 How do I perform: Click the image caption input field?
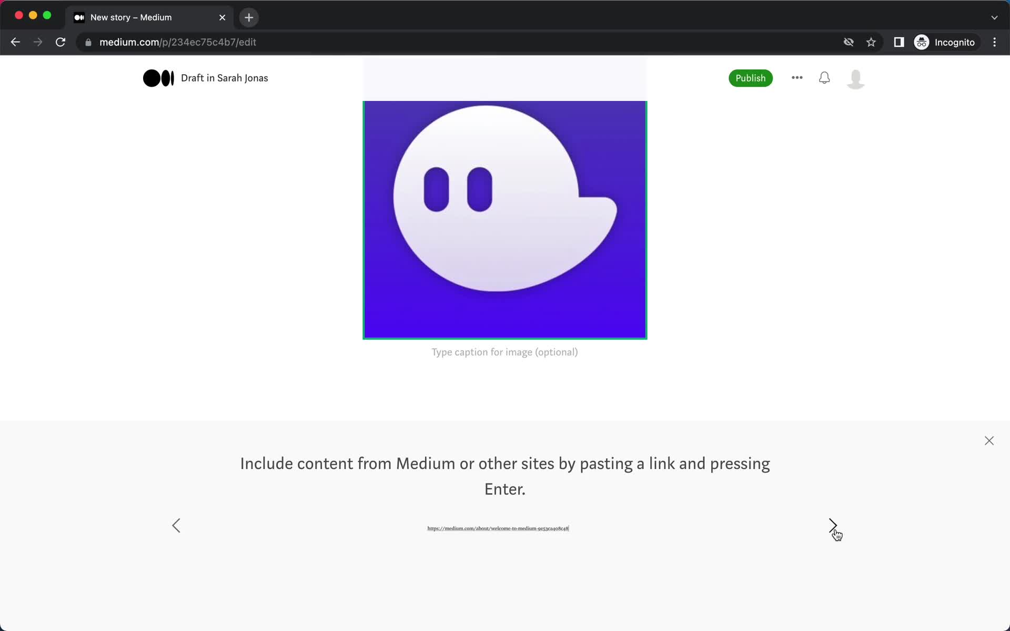(504, 351)
